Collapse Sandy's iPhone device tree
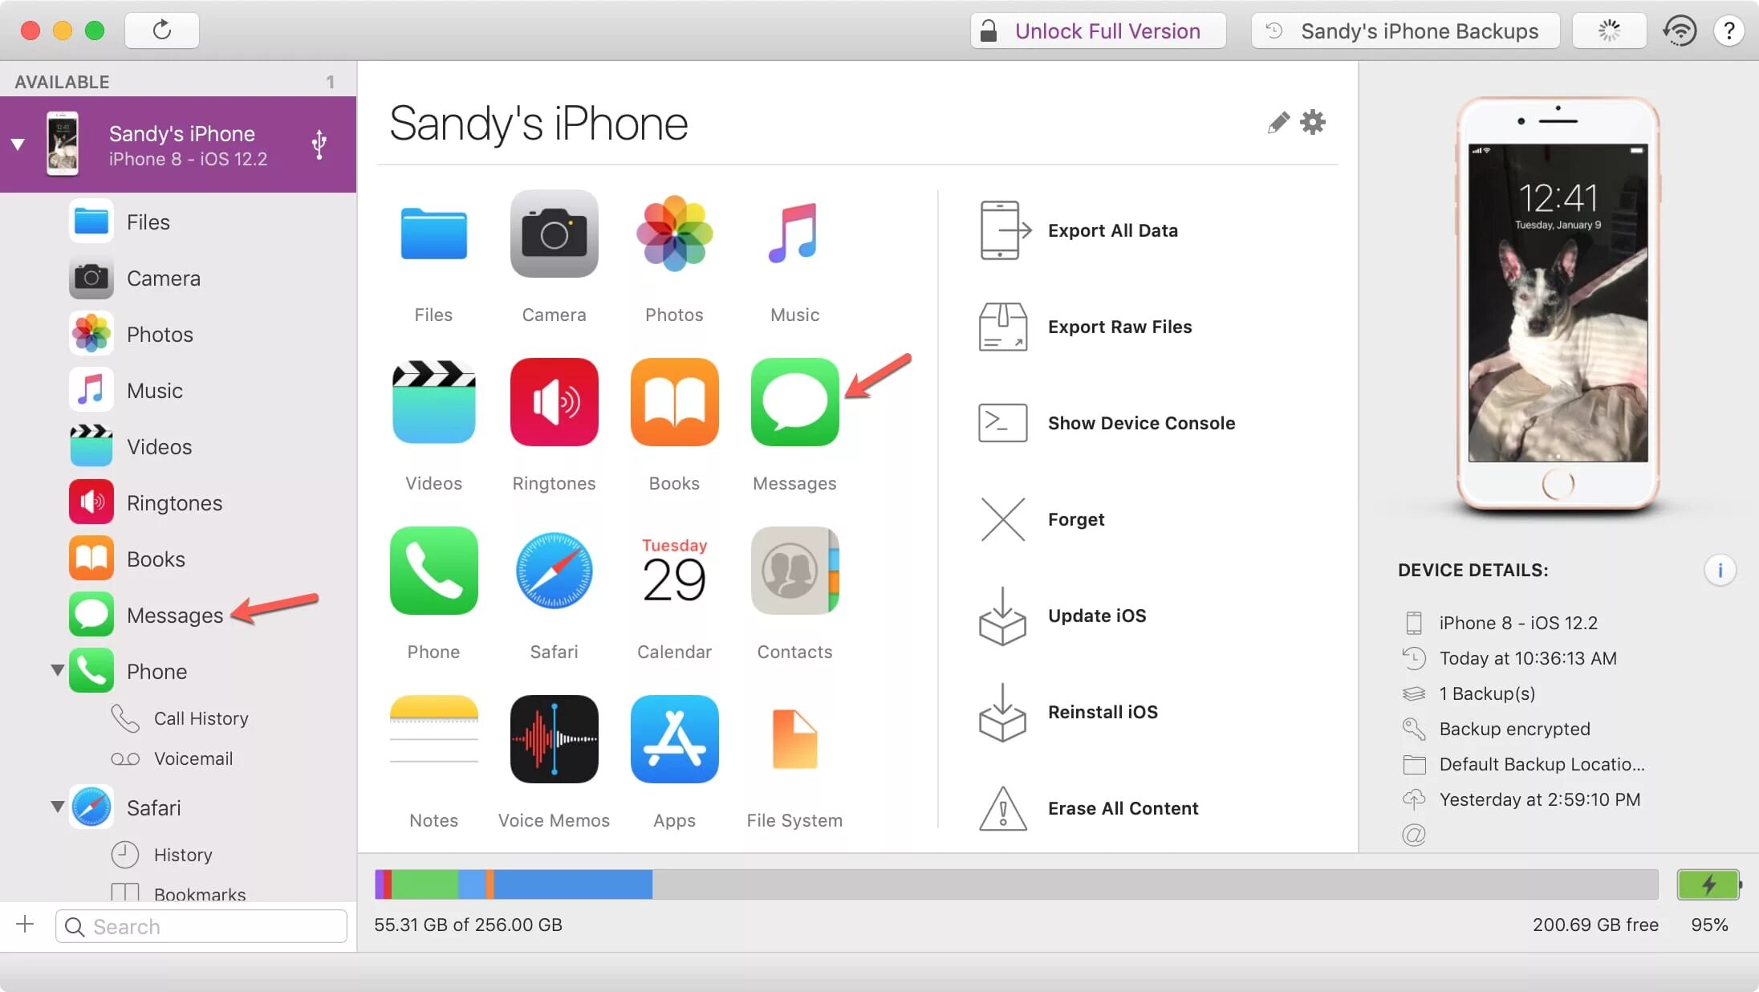The image size is (1759, 992). point(17,144)
